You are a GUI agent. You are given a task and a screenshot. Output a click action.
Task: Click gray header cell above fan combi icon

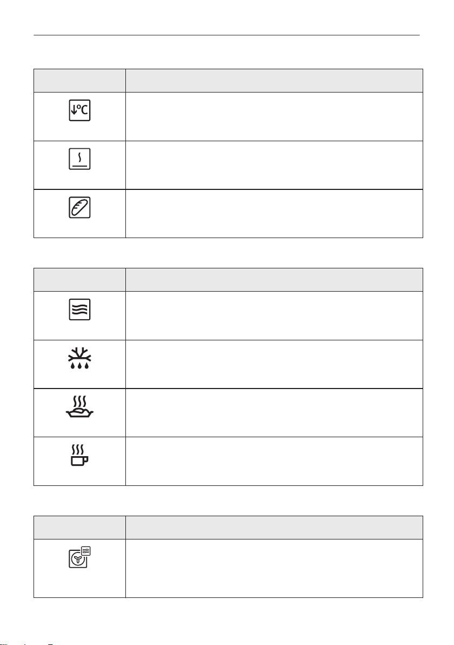pos(79,528)
